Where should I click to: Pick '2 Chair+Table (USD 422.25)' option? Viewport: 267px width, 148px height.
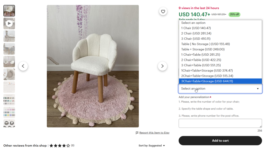[201, 60]
